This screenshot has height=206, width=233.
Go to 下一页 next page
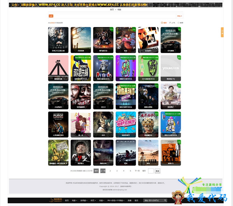pyautogui.click(x=137, y=171)
